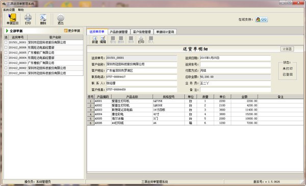Screen dimensions: 306x186
Task: Click the 送货单号 input field
Action: [141, 58]
